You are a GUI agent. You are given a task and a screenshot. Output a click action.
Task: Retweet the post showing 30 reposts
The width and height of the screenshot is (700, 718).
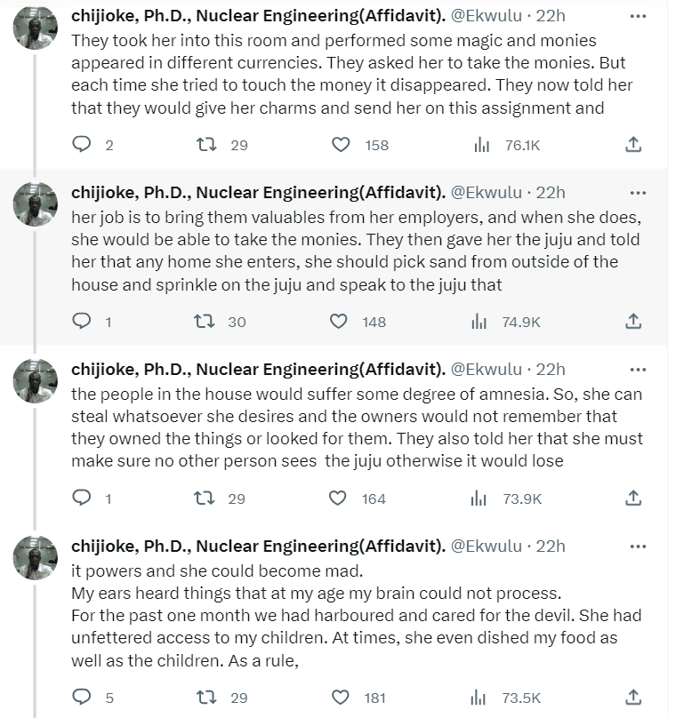pos(206,321)
